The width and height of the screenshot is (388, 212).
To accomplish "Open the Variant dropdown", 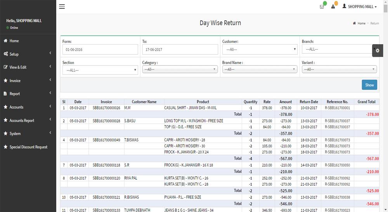I will pyautogui.click(x=339, y=69).
